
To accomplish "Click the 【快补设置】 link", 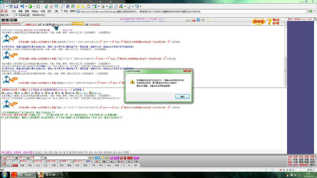I will pyautogui.click(x=28, y=152).
